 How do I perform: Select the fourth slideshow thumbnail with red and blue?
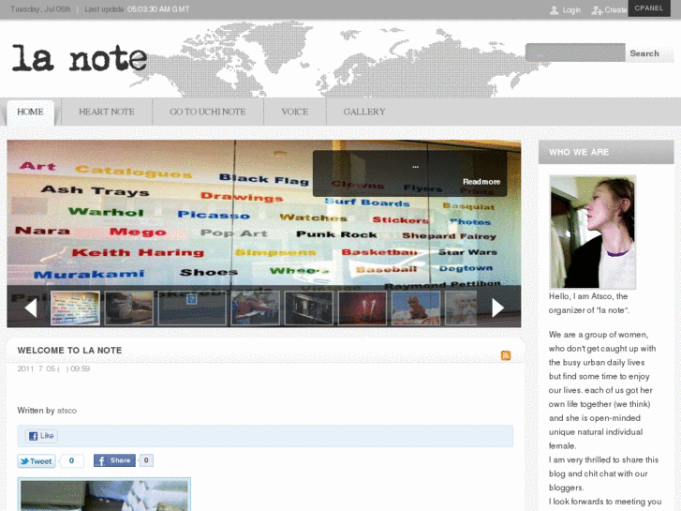(256, 308)
